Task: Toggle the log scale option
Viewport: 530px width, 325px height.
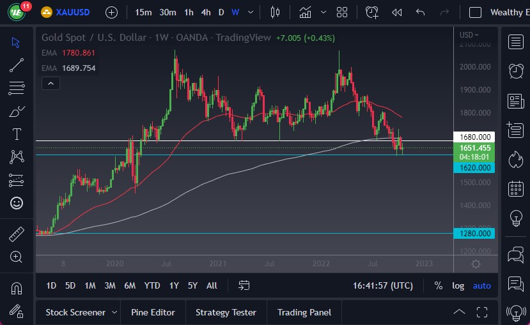Action: pos(458,285)
